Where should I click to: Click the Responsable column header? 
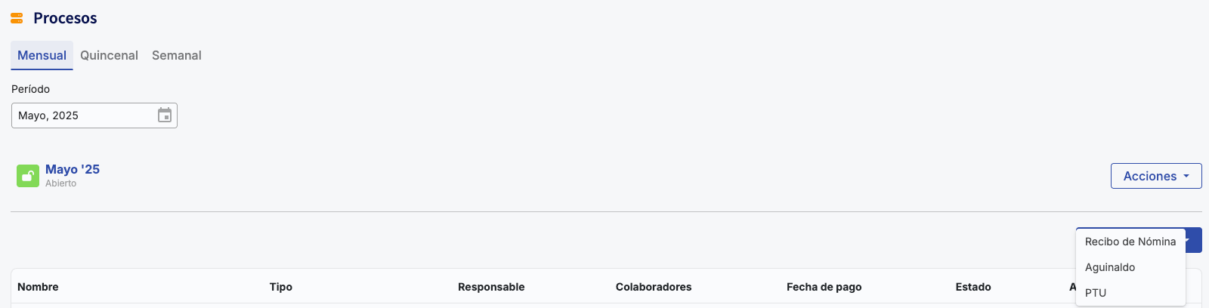click(491, 287)
